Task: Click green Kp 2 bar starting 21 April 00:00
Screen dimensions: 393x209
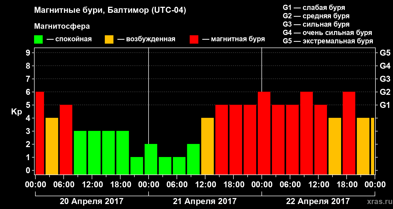Action: [x=151, y=159]
